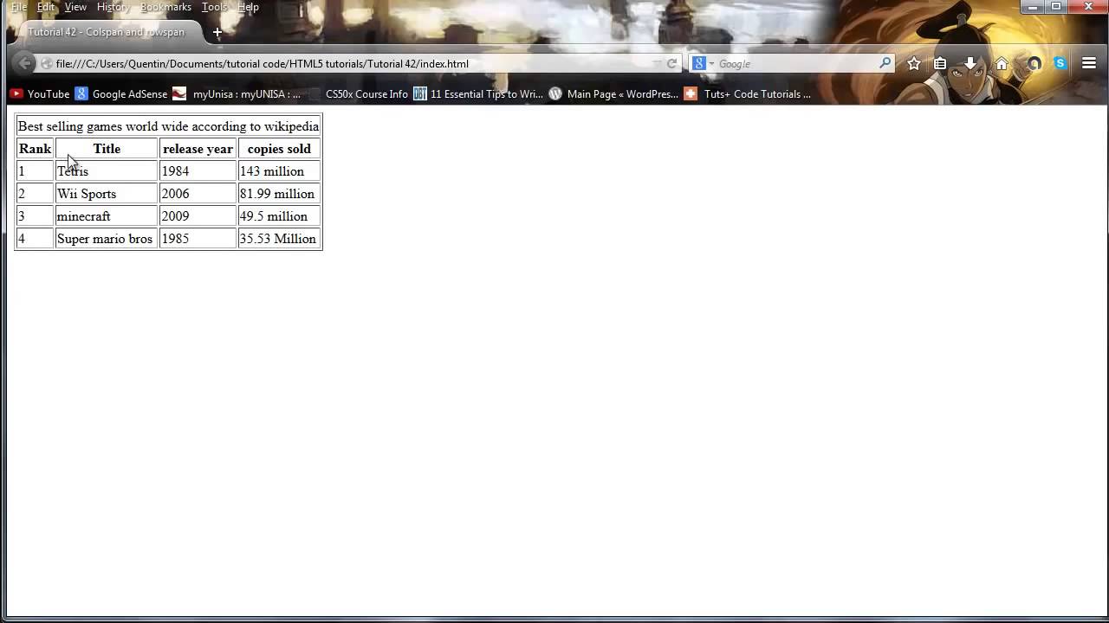Image resolution: width=1109 pixels, height=623 pixels.
Task: Open the URL history dropdown arrow
Action: click(x=656, y=63)
